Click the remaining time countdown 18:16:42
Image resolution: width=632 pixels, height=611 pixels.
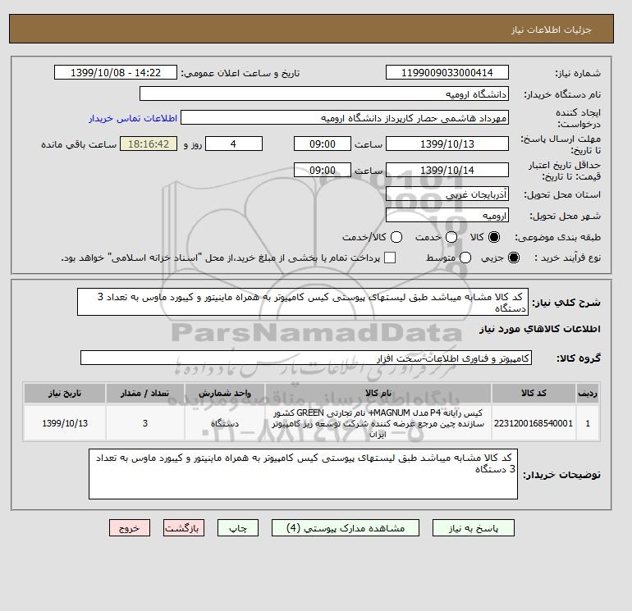pos(149,144)
